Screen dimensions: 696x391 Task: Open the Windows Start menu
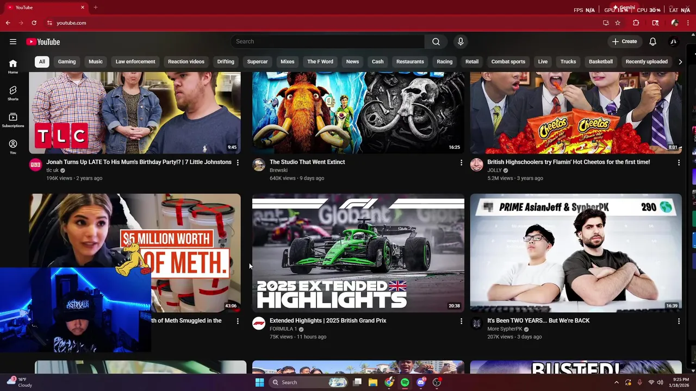[x=259, y=382]
